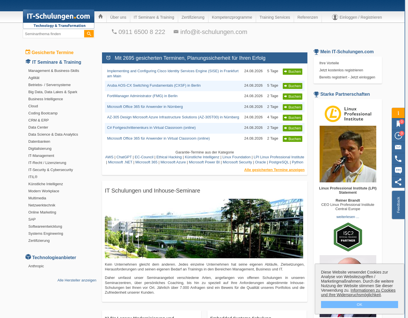Open the chat bubble sidebar icon
The height and width of the screenshot is (318, 408).
pyautogui.click(x=398, y=170)
